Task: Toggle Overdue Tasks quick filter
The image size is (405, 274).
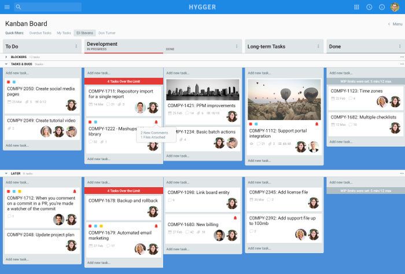Action: pyautogui.click(x=41, y=33)
